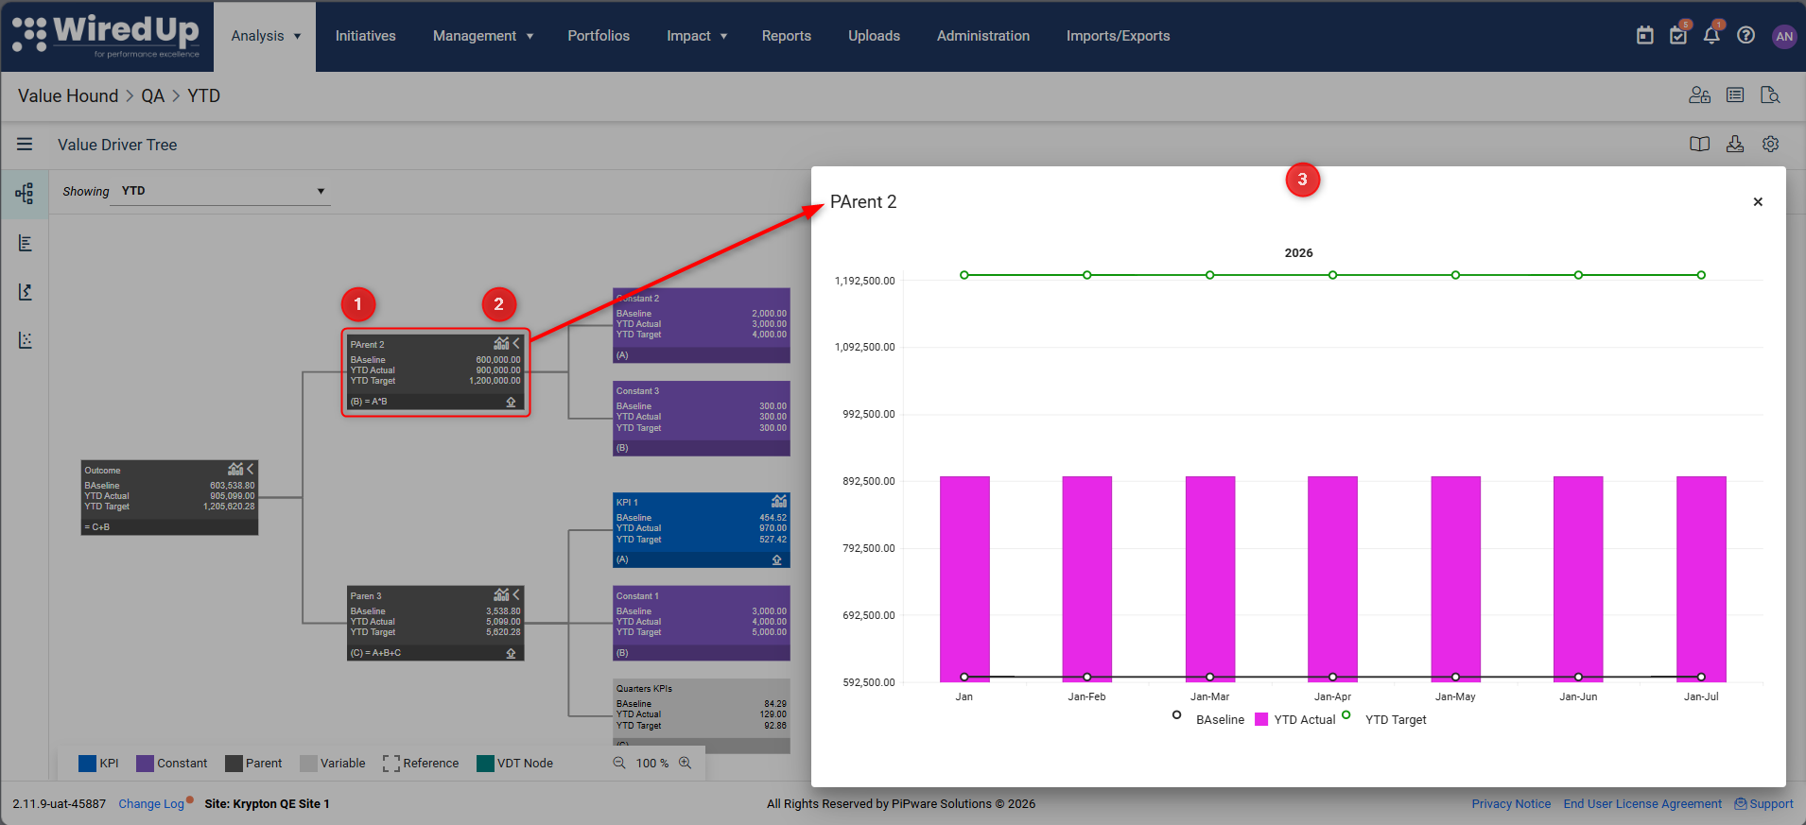1806x825 pixels.
Task: Select the Constant 3 node
Action: click(x=702, y=419)
